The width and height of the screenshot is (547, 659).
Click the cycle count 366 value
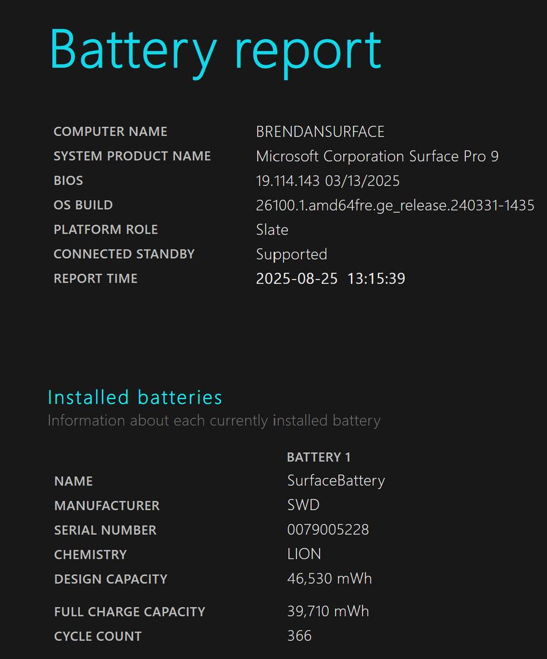(299, 635)
